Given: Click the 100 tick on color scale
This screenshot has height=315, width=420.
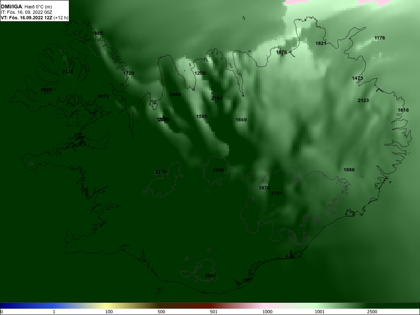Looking at the screenshot, I should tap(109, 312).
